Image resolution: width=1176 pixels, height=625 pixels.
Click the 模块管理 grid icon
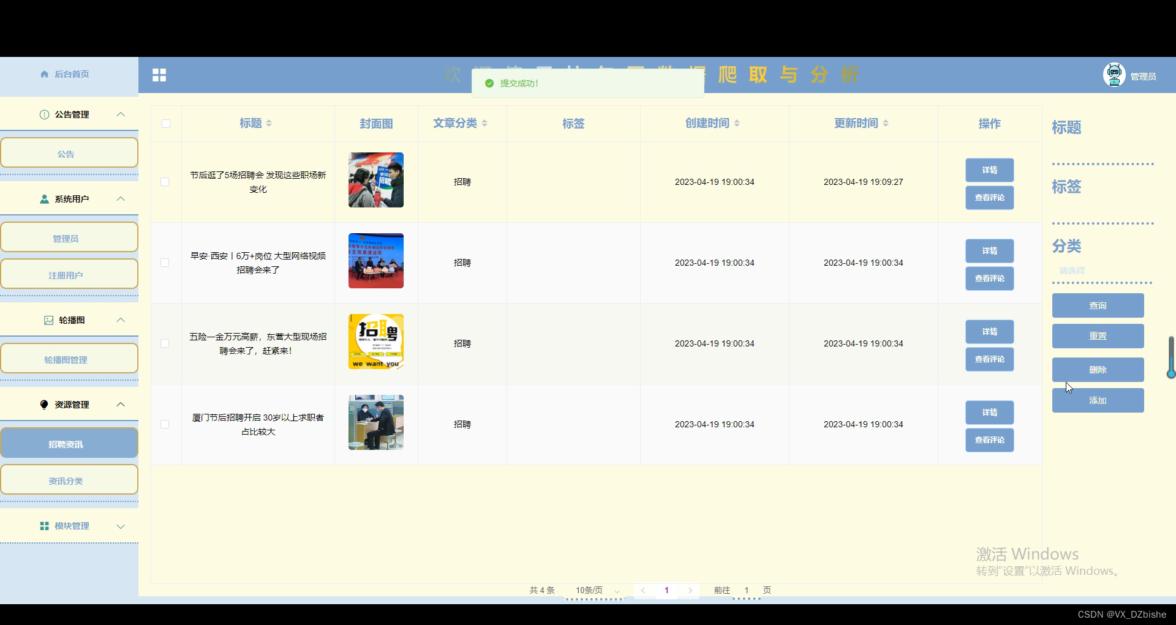tap(44, 526)
